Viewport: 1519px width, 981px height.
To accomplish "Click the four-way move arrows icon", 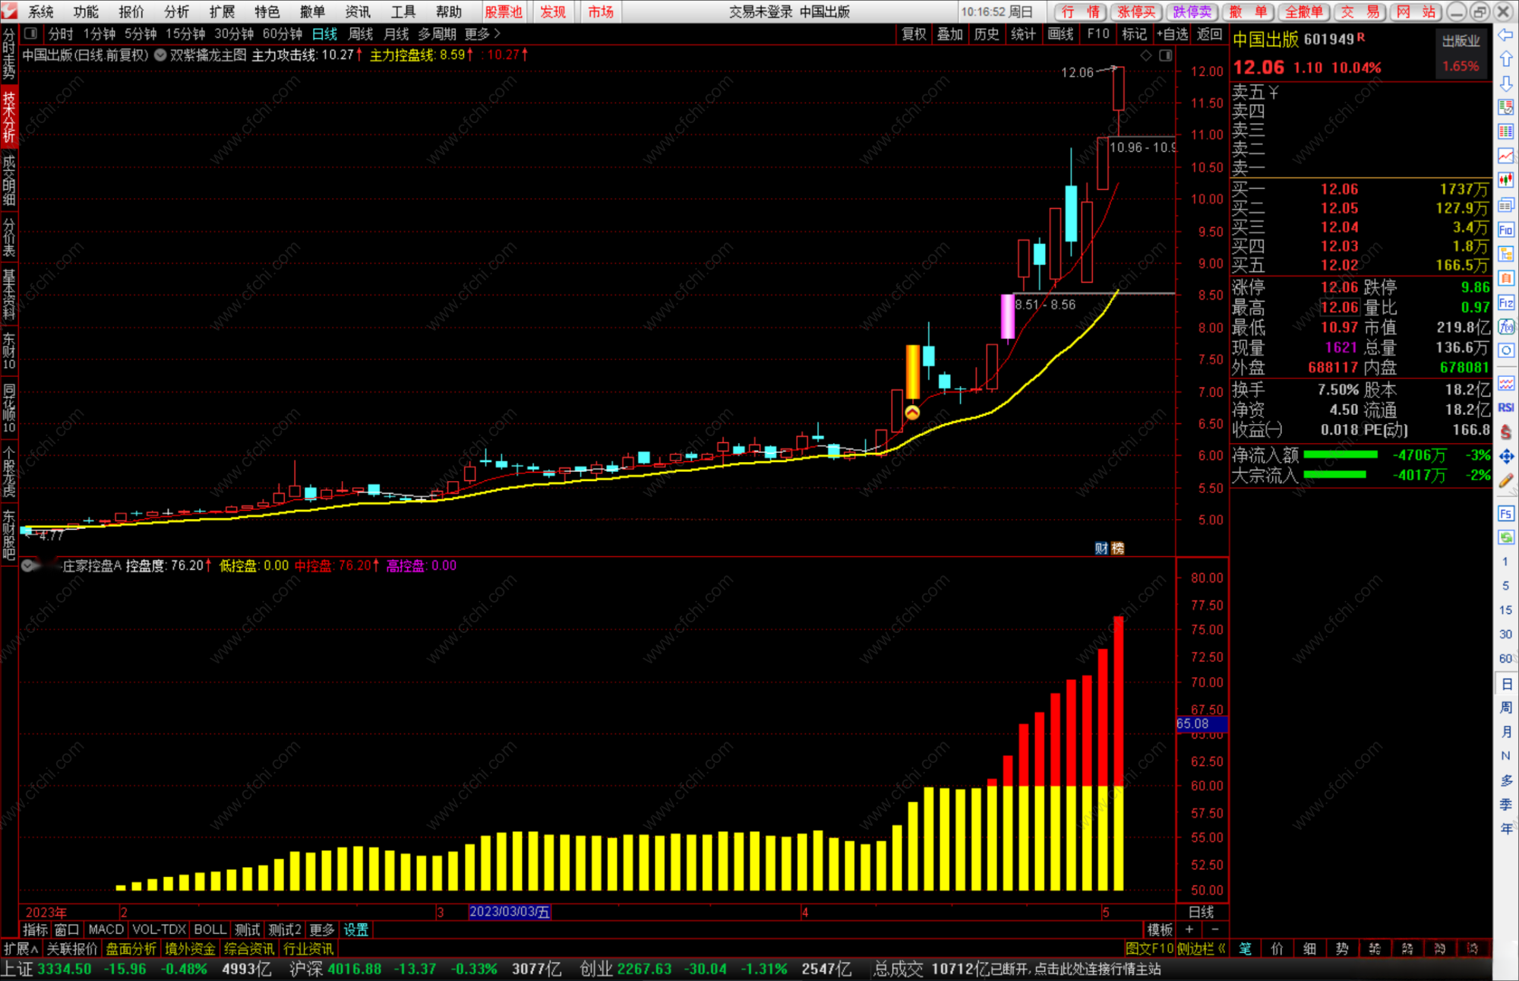I will pos(1506,456).
